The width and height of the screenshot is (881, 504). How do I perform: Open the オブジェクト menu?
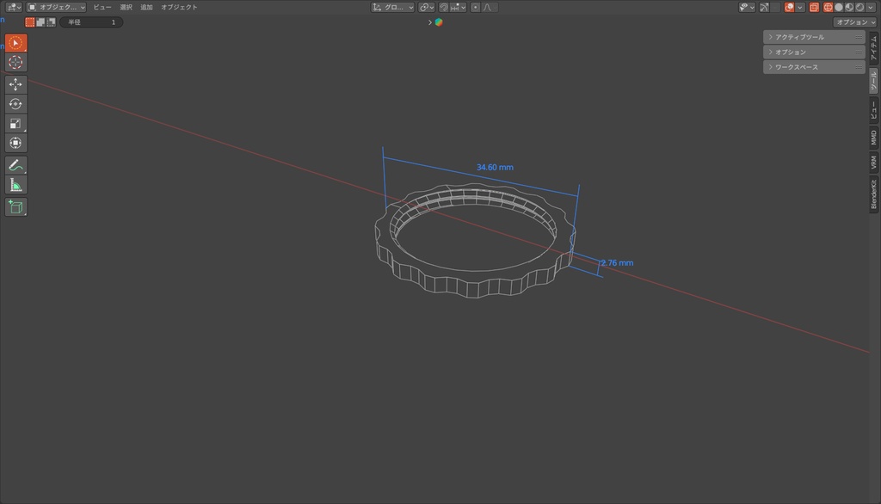[x=179, y=7]
